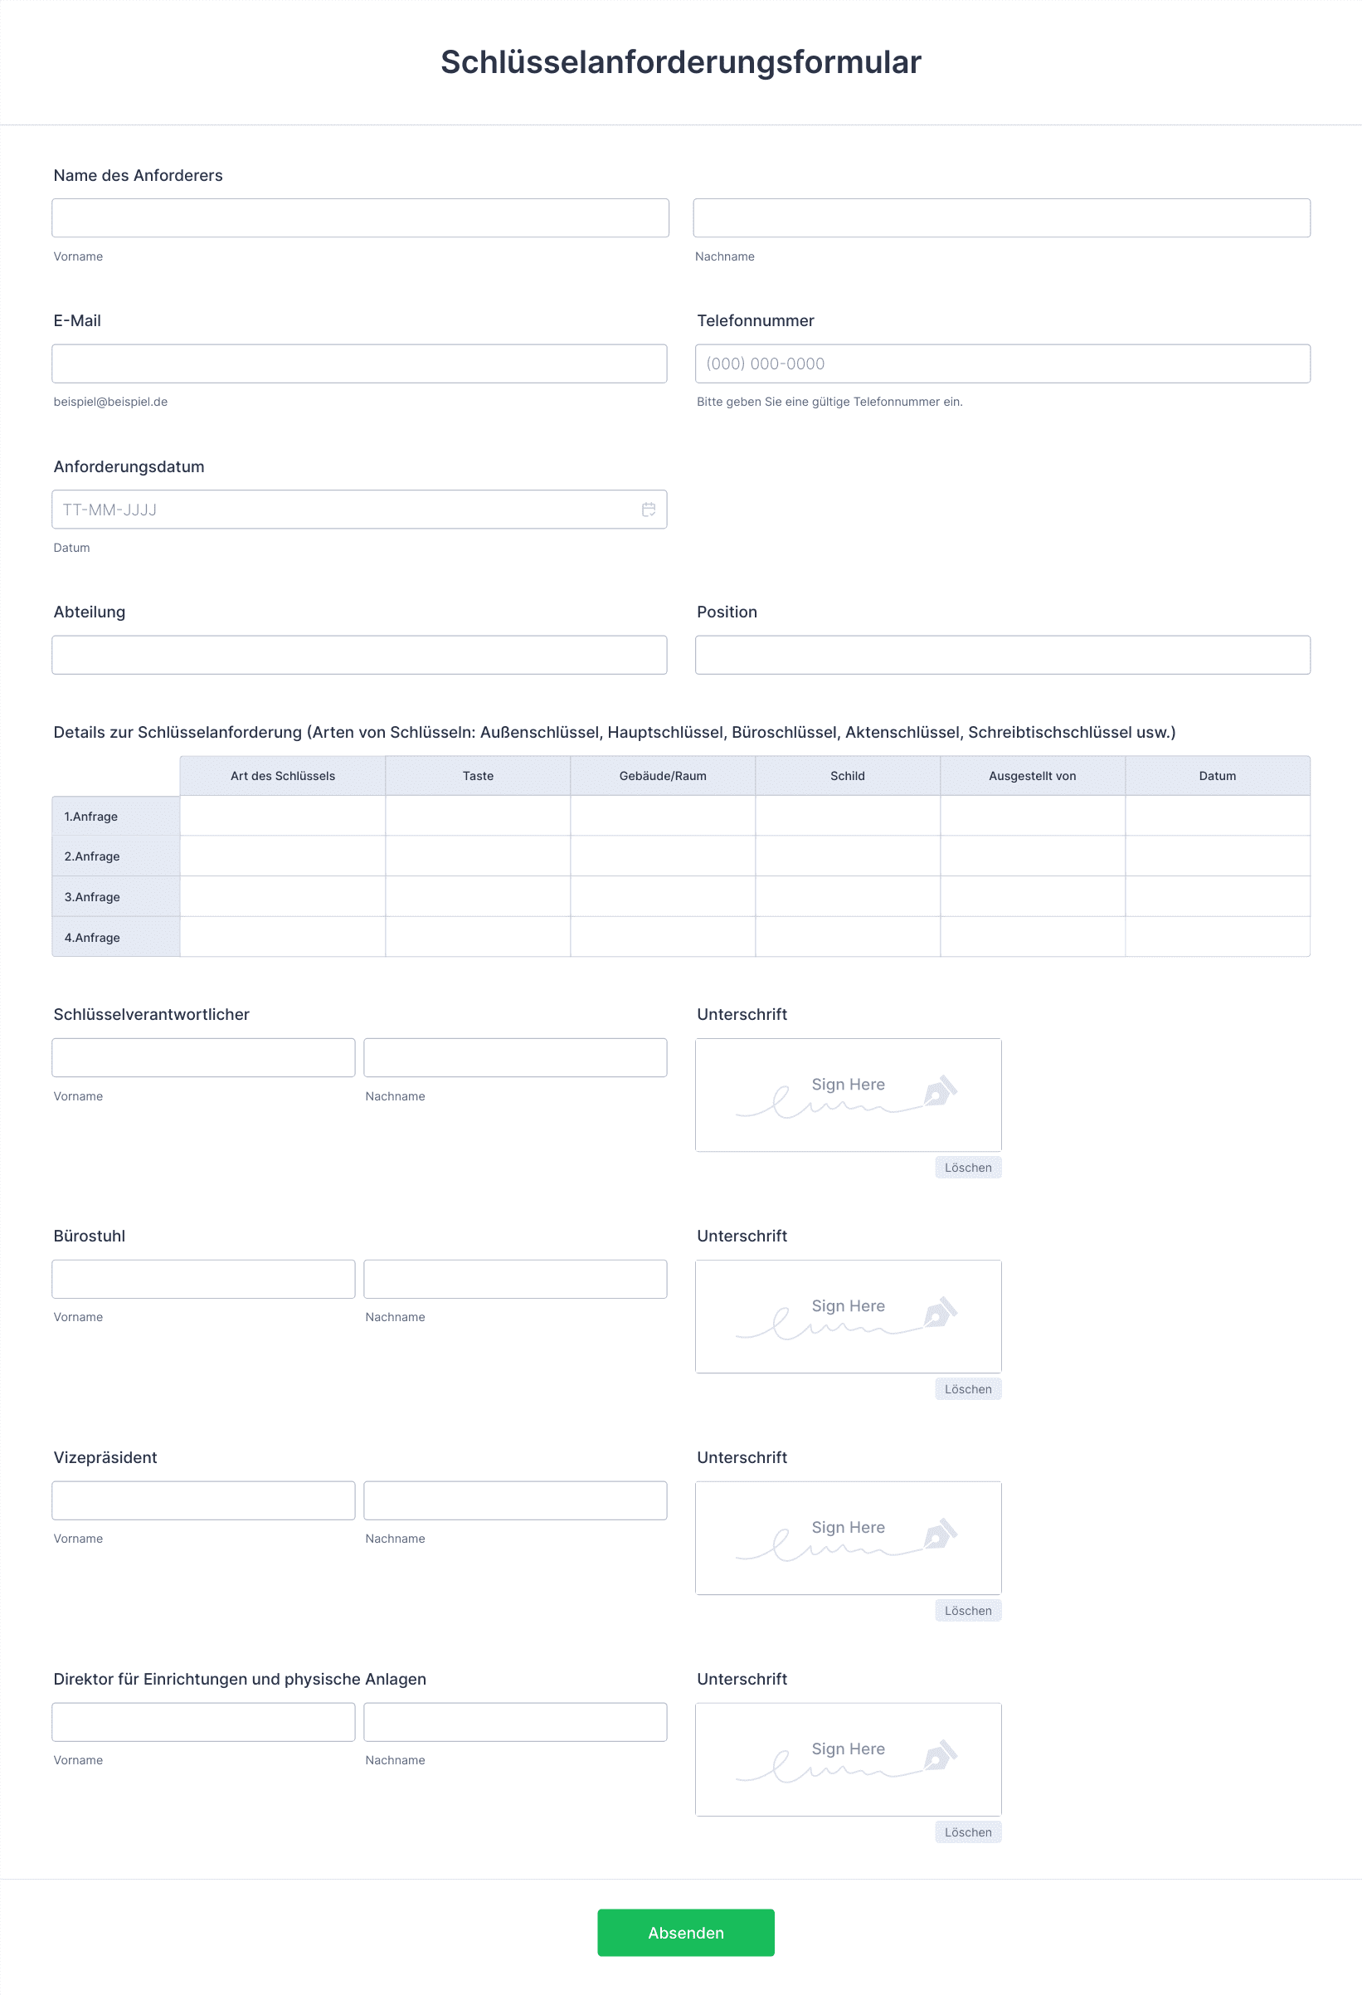Viewport: 1362px width, 1995px height.
Task: Click Löschen under the Bürostuhl signature
Action: tap(967, 1389)
